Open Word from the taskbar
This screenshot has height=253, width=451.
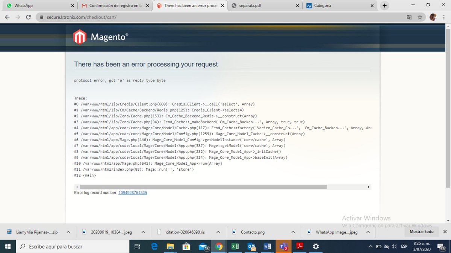[268, 246]
